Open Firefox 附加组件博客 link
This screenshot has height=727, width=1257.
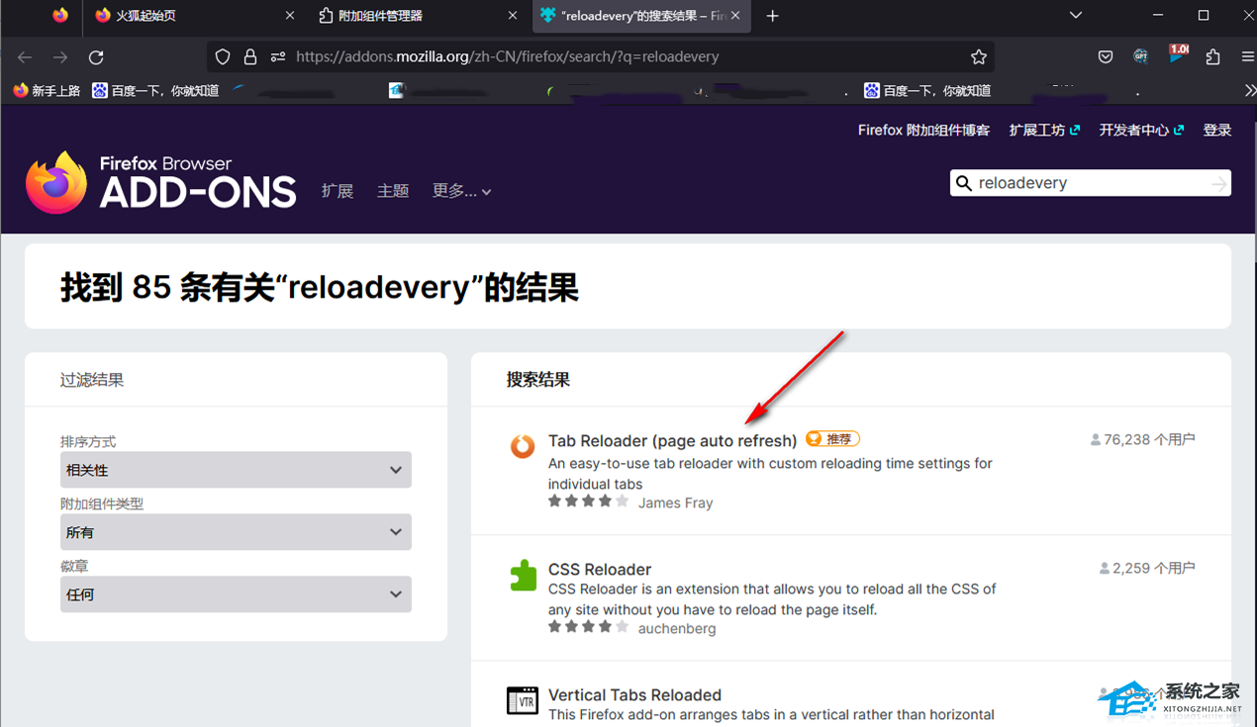[x=923, y=131]
